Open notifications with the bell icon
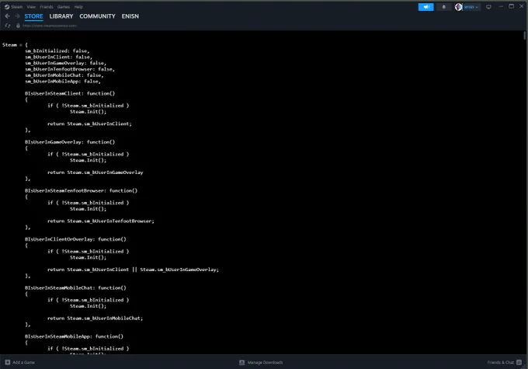The height and width of the screenshot is (369, 528). 444,7
